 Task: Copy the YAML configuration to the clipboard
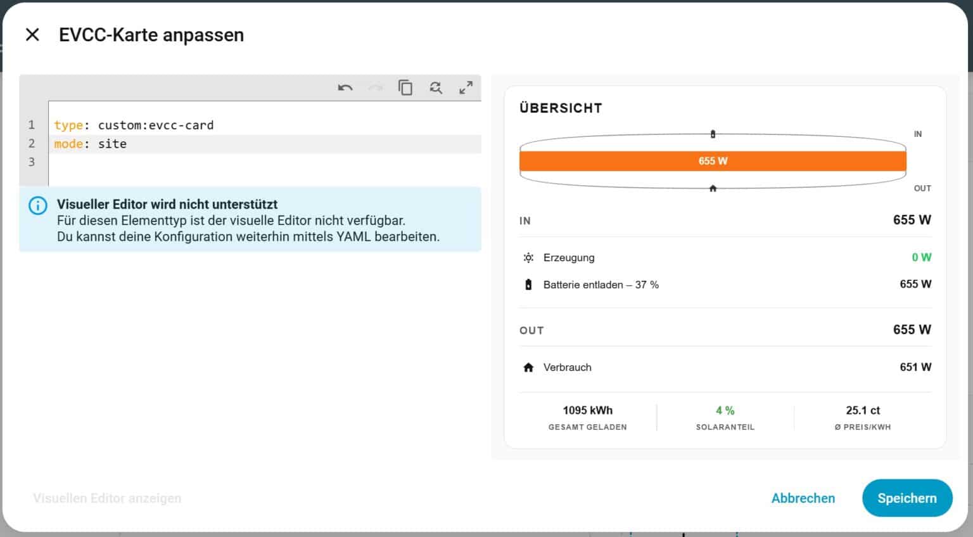coord(405,87)
